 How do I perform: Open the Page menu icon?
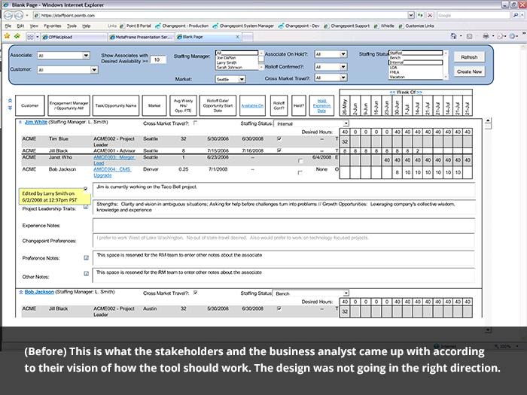click(x=500, y=36)
